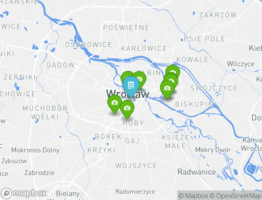
Task: Select the ZAKRZÓW district label
Action: point(218,15)
